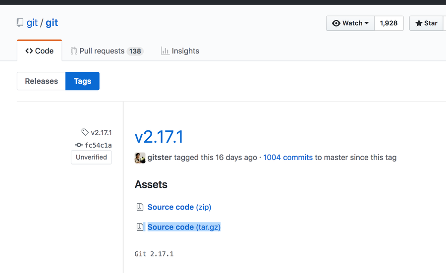
Task: Click the Code tab angle-brackets icon
Action: tap(29, 51)
